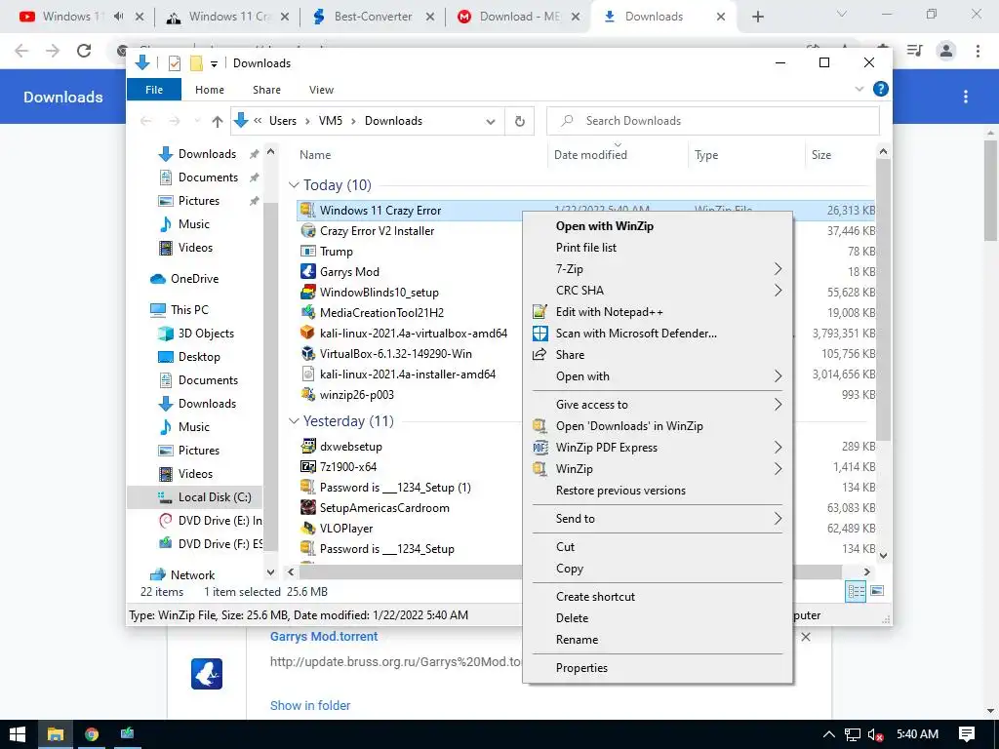Click the Share icon in context menu

click(539, 354)
